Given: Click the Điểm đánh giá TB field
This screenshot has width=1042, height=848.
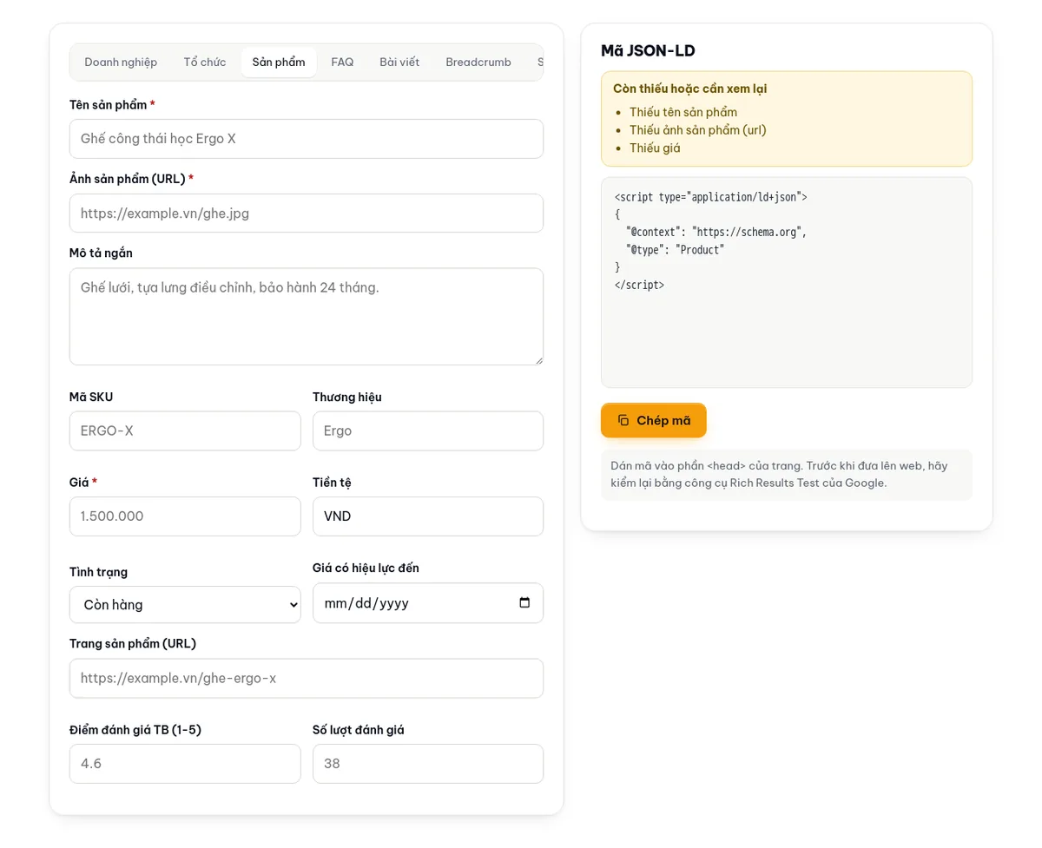Looking at the screenshot, I should 185,764.
